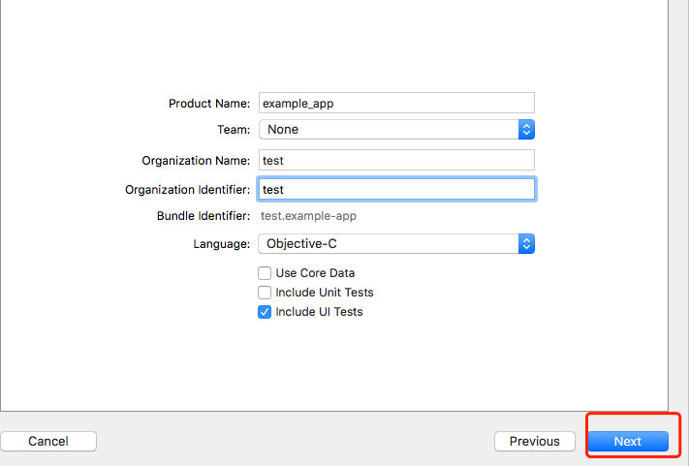Click the "Language:" label text
This screenshot has height=466, width=689.
(222, 244)
